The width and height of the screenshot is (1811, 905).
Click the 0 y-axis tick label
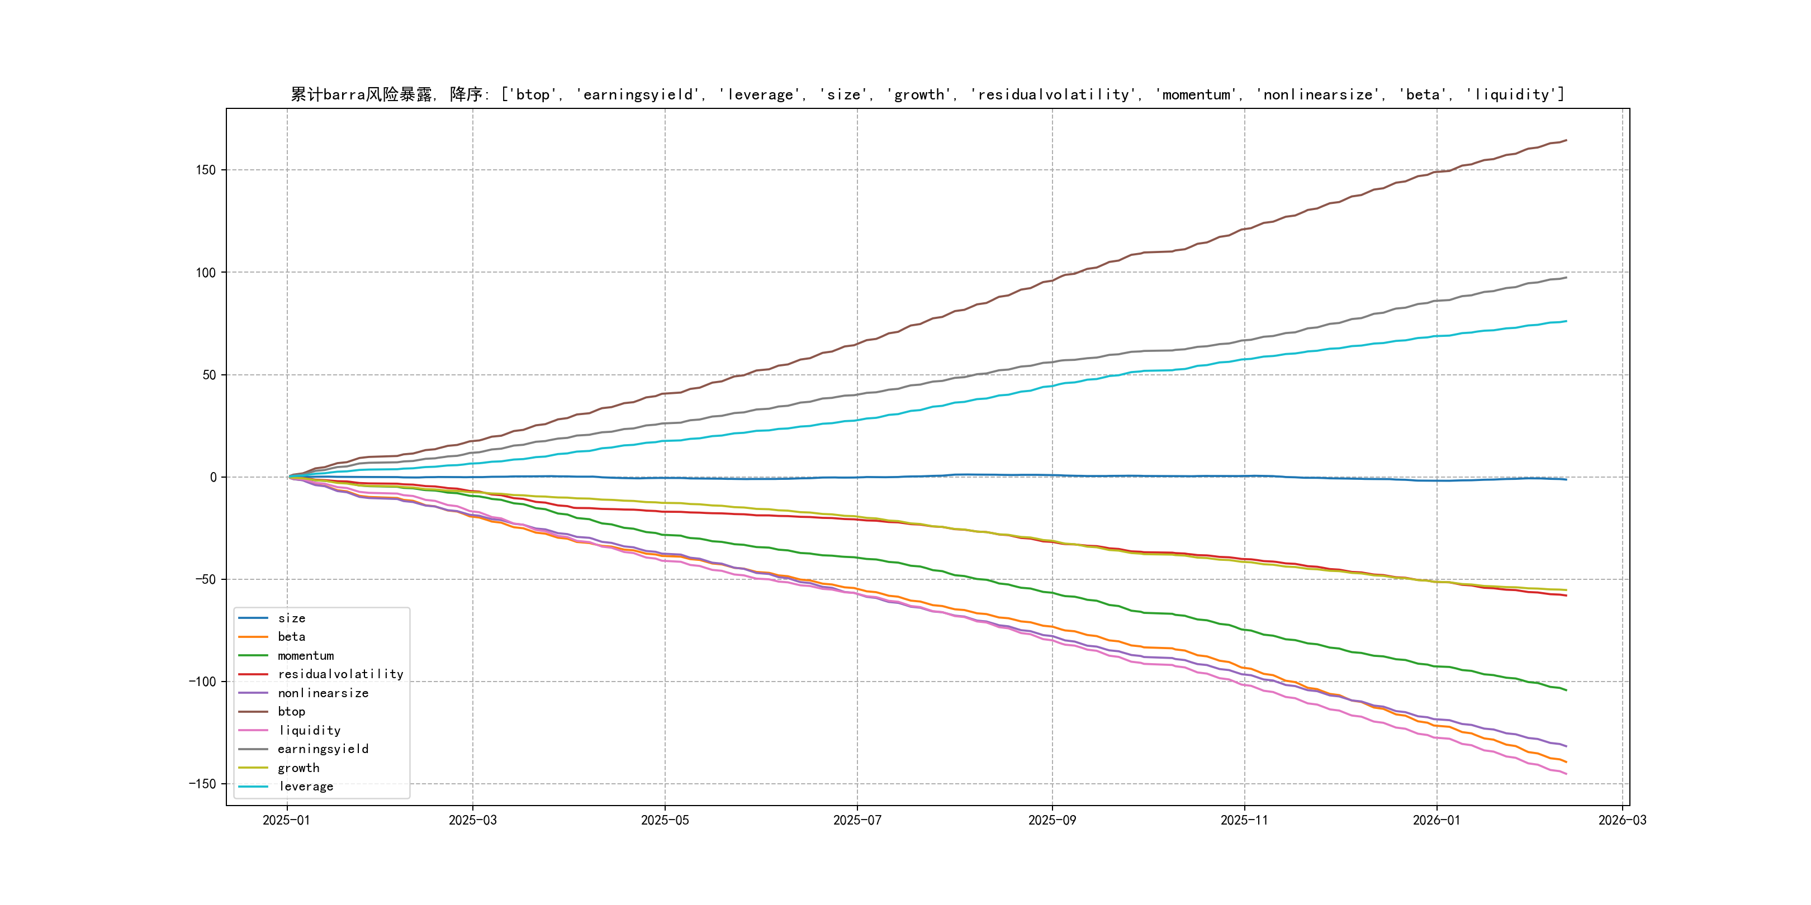213,477
